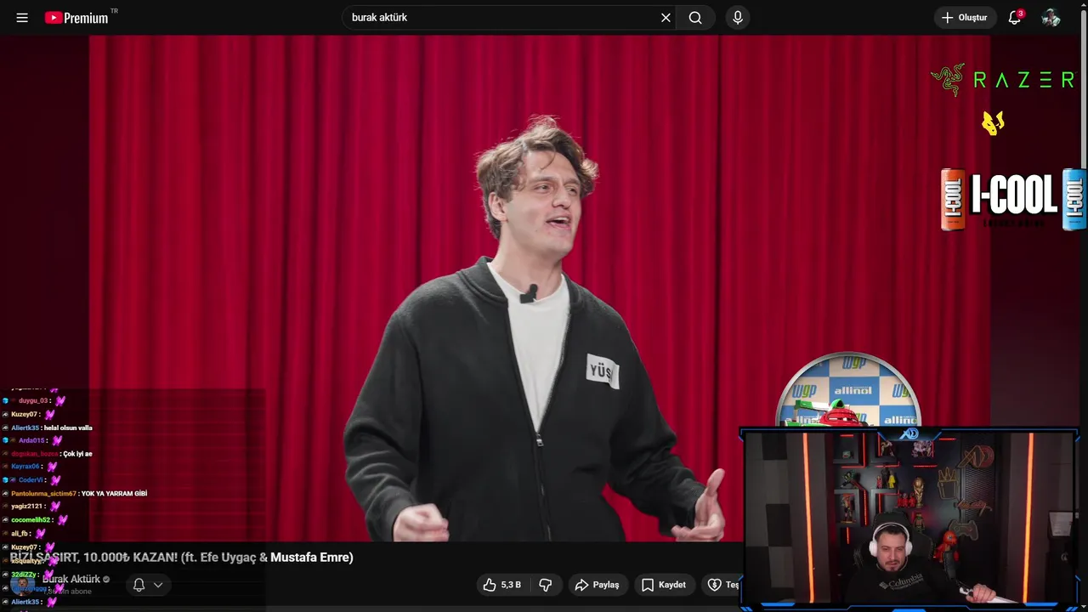Click chat username yagiz2121
This screenshot has height=612, width=1088.
pos(26,507)
